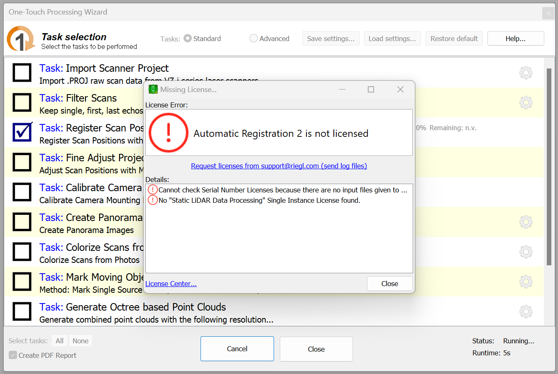The width and height of the screenshot is (558, 374).
Task: Enable the Import Scanner Project checkbox
Action: tap(22, 73)
